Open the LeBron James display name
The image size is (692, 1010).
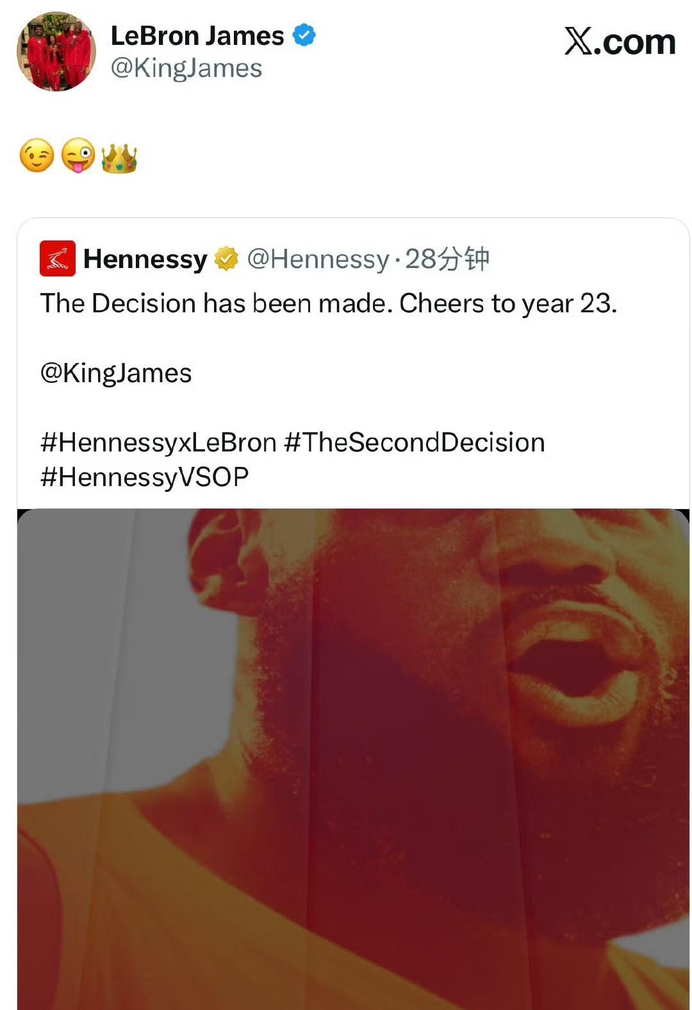pyautogui.click(x=197, y=36)
